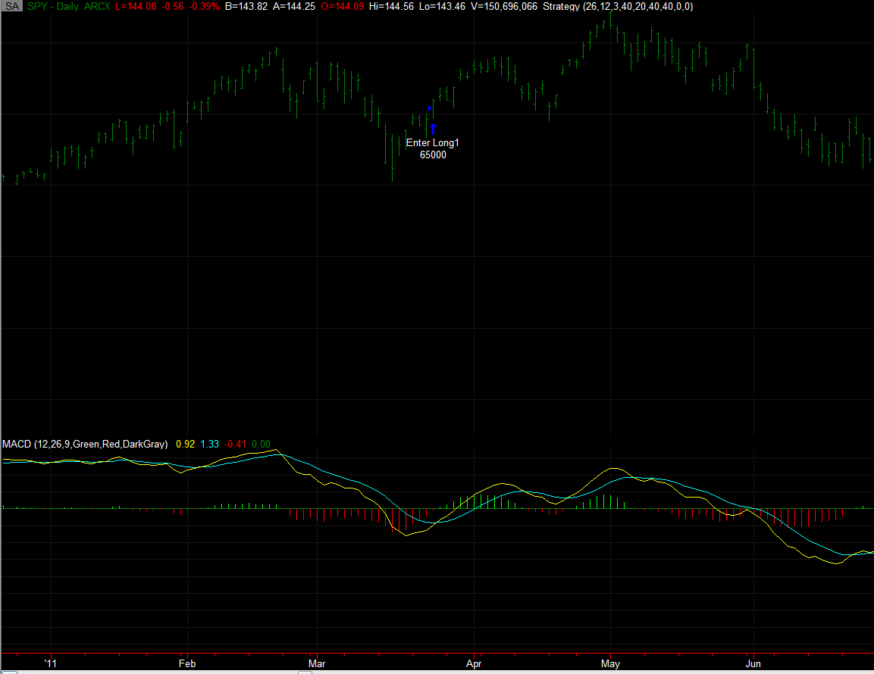Open the 'MACD (12,26,9,Green,Red,DarkGray)' indicator label

(x=85, y=444)
